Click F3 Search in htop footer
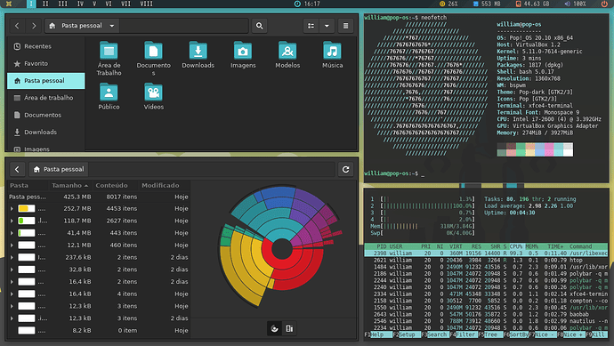 tap(435, 335)
